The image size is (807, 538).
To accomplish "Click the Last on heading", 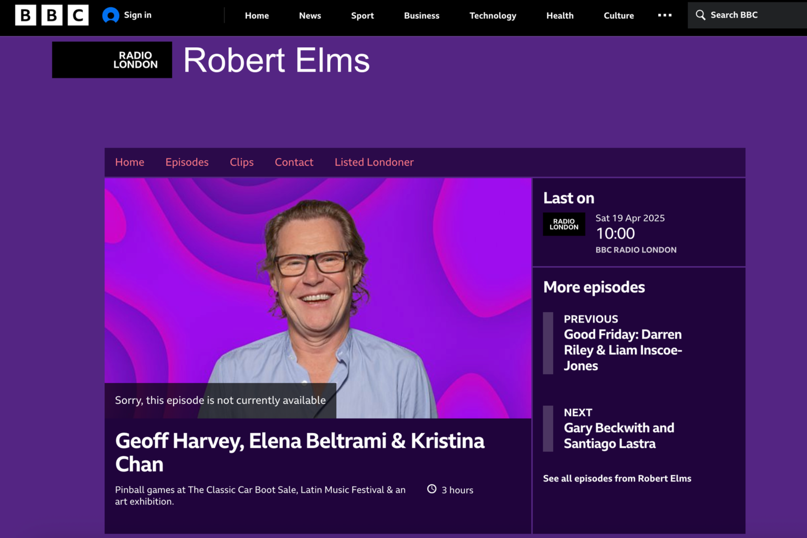I will pos(569,198).
